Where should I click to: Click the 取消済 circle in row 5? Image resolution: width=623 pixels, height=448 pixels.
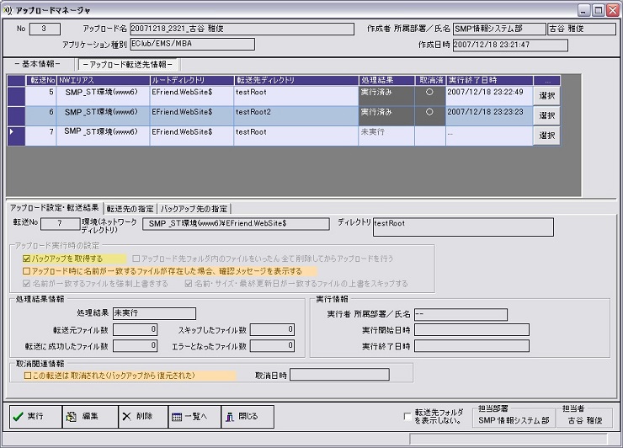429,93
